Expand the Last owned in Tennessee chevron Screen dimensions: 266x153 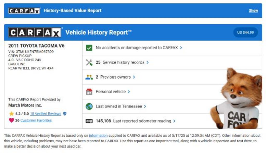[145, 106]
